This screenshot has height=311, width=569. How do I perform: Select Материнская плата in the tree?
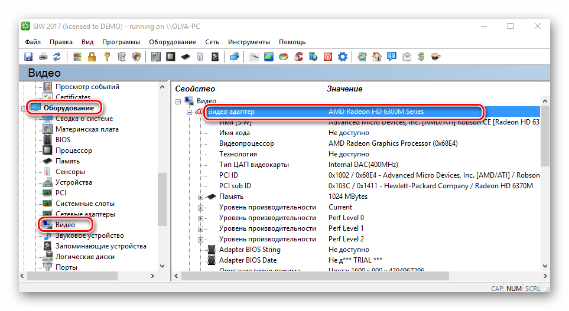[x=86, y=129]
